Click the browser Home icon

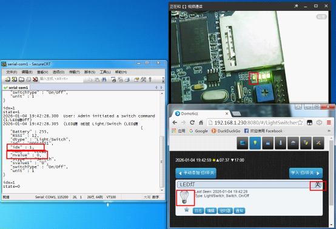click(x=201, y=122)
